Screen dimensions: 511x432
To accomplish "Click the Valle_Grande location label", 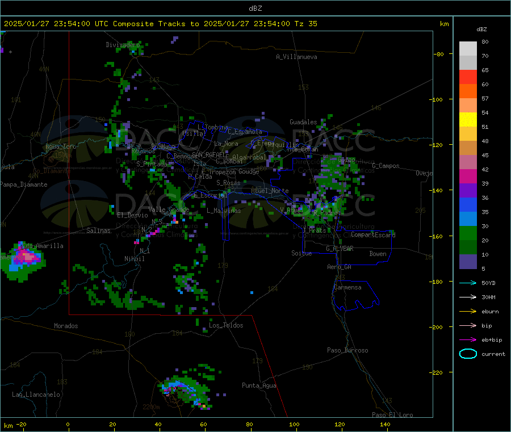I will [x=169, y=209].
